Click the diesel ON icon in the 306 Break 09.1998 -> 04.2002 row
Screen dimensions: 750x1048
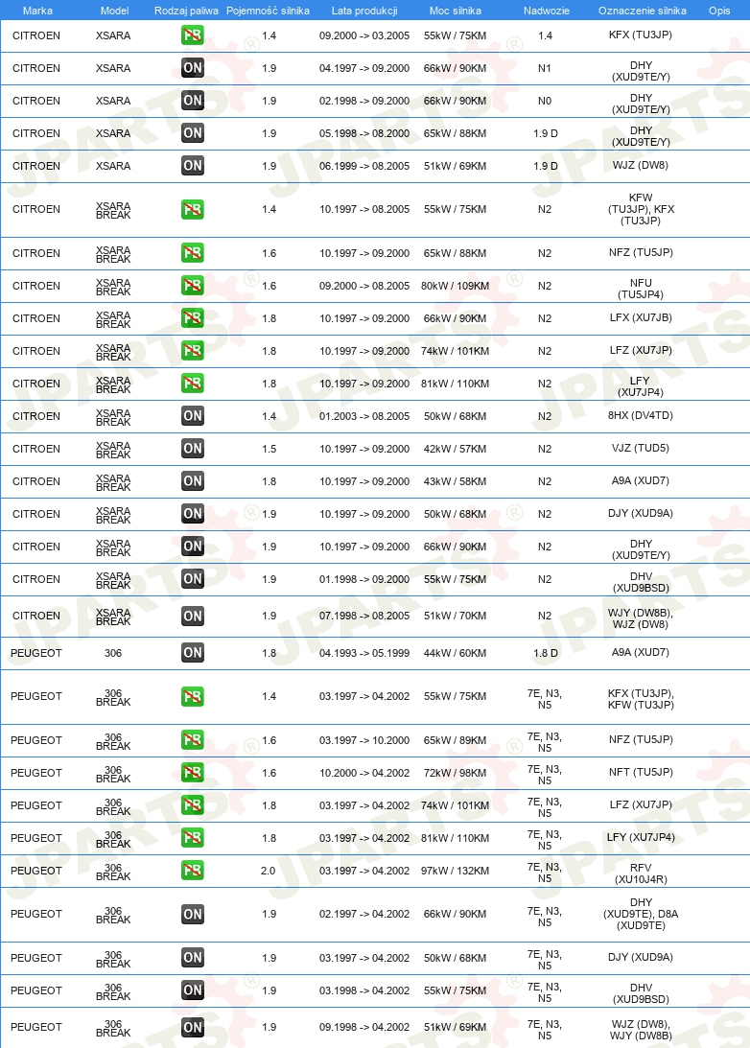click(x=193, y=1027)
